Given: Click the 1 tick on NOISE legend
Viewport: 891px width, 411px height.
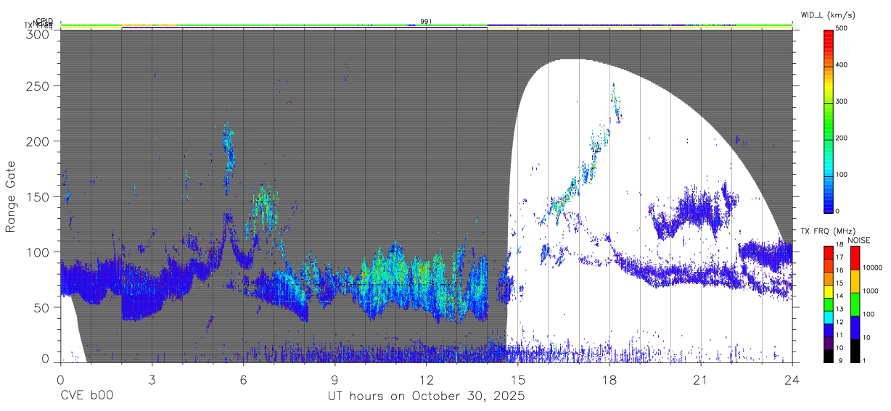Looking at the screenshot, I should coord(865,360).
